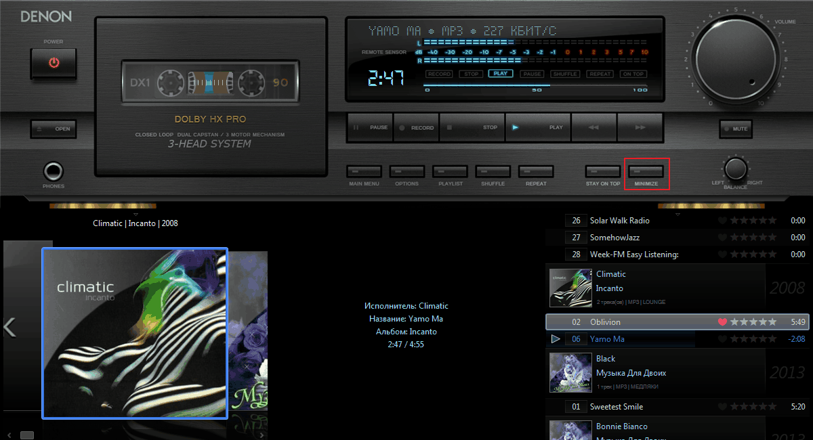Collapse the Black album group from 2013
The width and height of the screenshot is (813, 440).
point(677,372)
